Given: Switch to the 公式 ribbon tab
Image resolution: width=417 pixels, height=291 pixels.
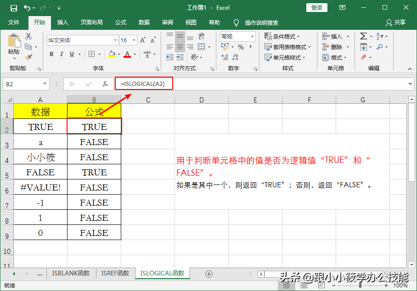Looking at the screenshot, I should point(121,22).
